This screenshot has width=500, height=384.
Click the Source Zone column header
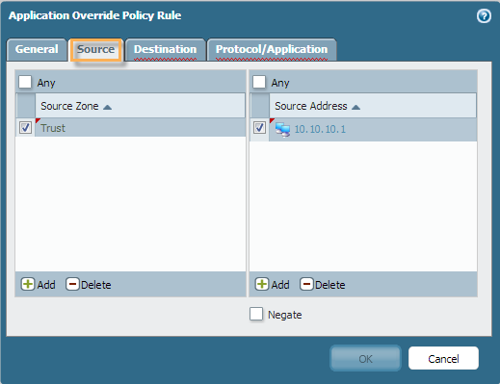tap(140, 106)
